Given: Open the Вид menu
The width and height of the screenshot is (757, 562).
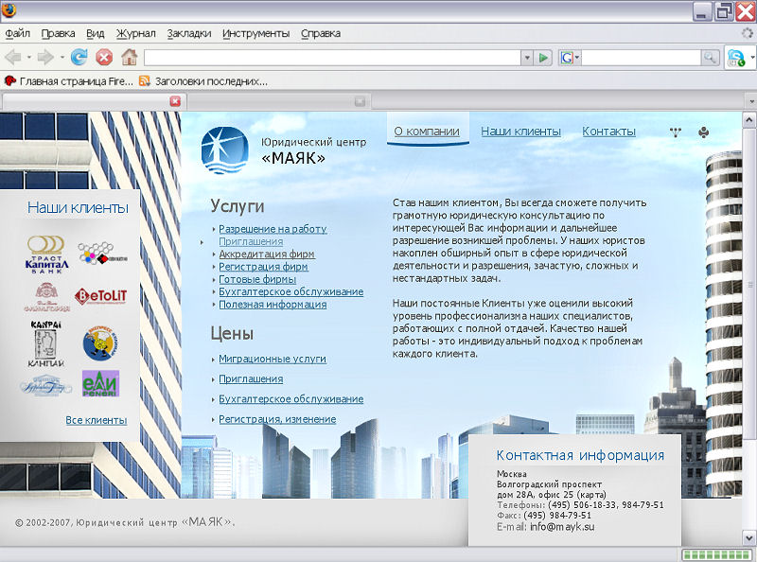Looking at the screenshot, I should [x=96, y=33].
